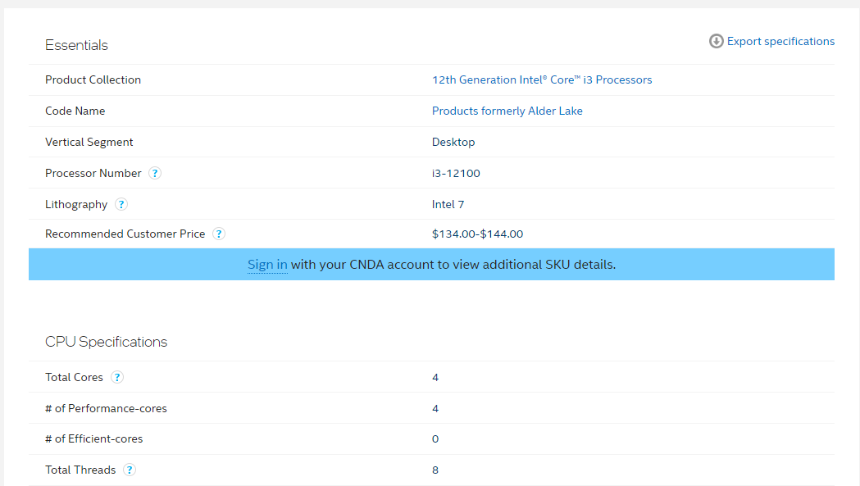The image size is (860, 486).
Task: Click the Vertical Segment label
Action: click(89, 142)
